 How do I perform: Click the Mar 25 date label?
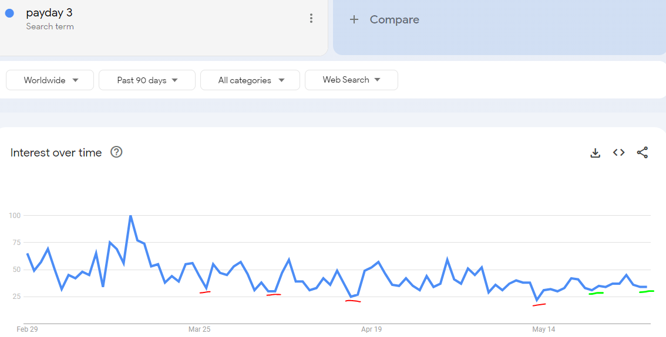click(x=199, y=329)
